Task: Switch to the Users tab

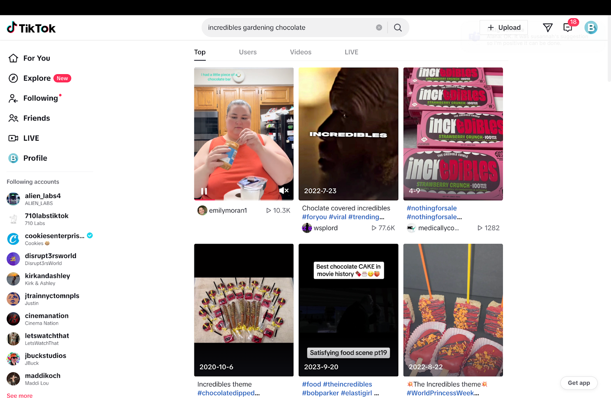Action: 248,52
